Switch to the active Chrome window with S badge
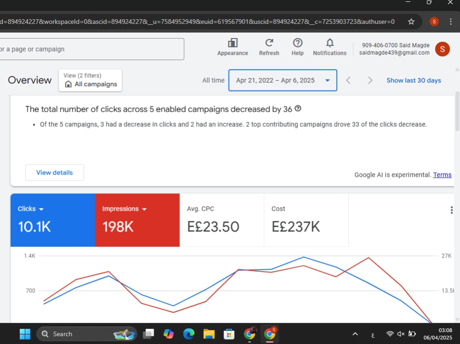The width and height of the screenshot is (460, 344). [270, 334]
